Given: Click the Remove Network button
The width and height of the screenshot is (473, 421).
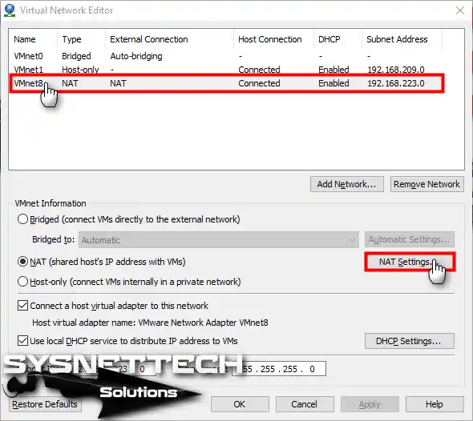Looking at the screenshot, I should point(427,184).
